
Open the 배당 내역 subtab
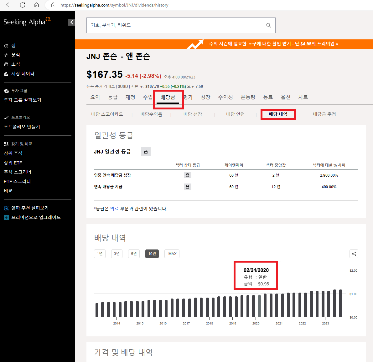pyautogui.click(x=278, y=114)
